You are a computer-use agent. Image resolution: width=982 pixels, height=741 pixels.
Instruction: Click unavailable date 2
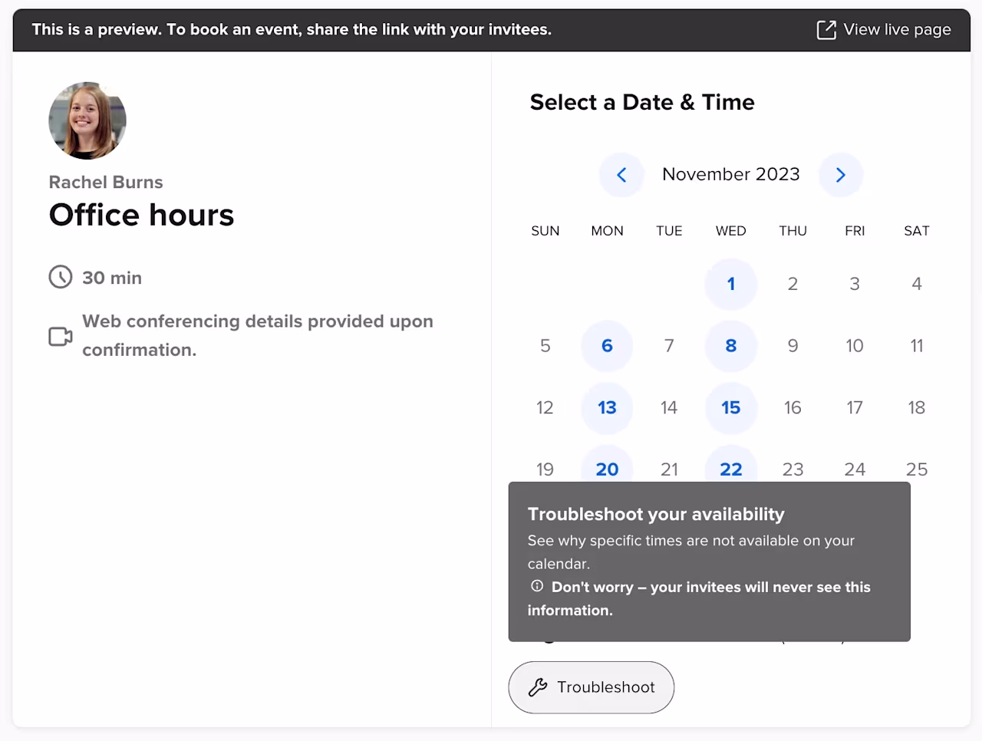point(793,284)
